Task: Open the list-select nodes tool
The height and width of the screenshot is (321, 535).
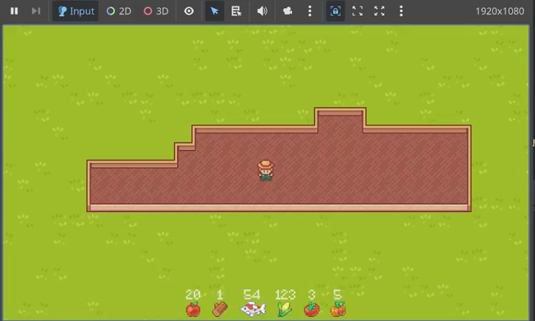Action: click(236, 11)
